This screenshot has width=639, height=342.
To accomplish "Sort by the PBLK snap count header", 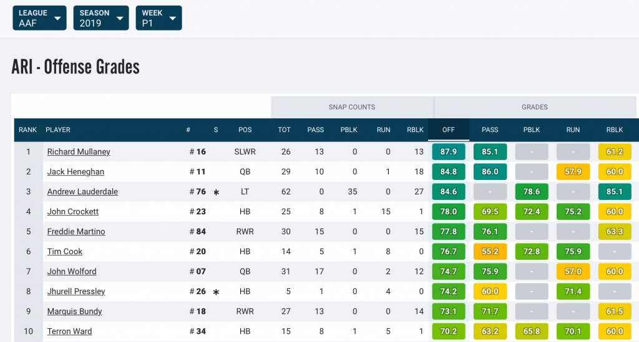I will pyautogui.click(x=349, y=130).
